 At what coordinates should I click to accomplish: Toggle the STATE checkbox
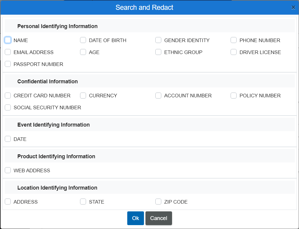83,202
